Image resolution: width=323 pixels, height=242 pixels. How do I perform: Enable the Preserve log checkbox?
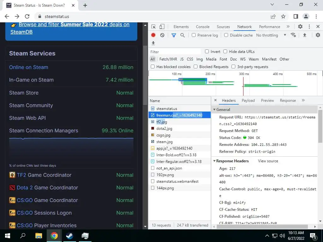194,35
